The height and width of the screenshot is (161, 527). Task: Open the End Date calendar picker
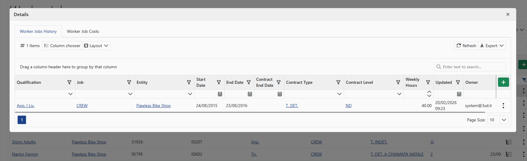250,94
